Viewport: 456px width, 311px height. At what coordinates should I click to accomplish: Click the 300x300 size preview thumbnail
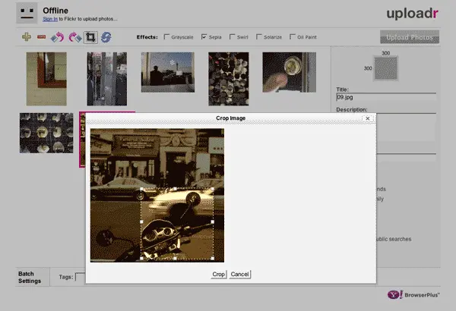pos(385,68)
